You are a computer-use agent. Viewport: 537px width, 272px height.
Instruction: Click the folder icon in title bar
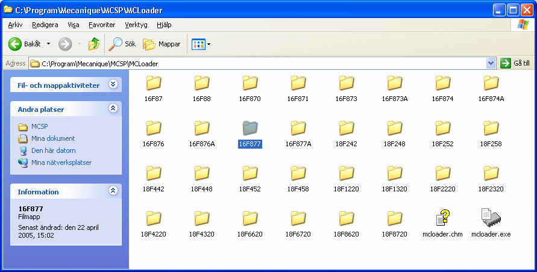(8, 10)
